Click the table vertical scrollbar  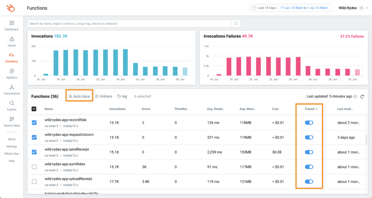click(x=367, y=140)
